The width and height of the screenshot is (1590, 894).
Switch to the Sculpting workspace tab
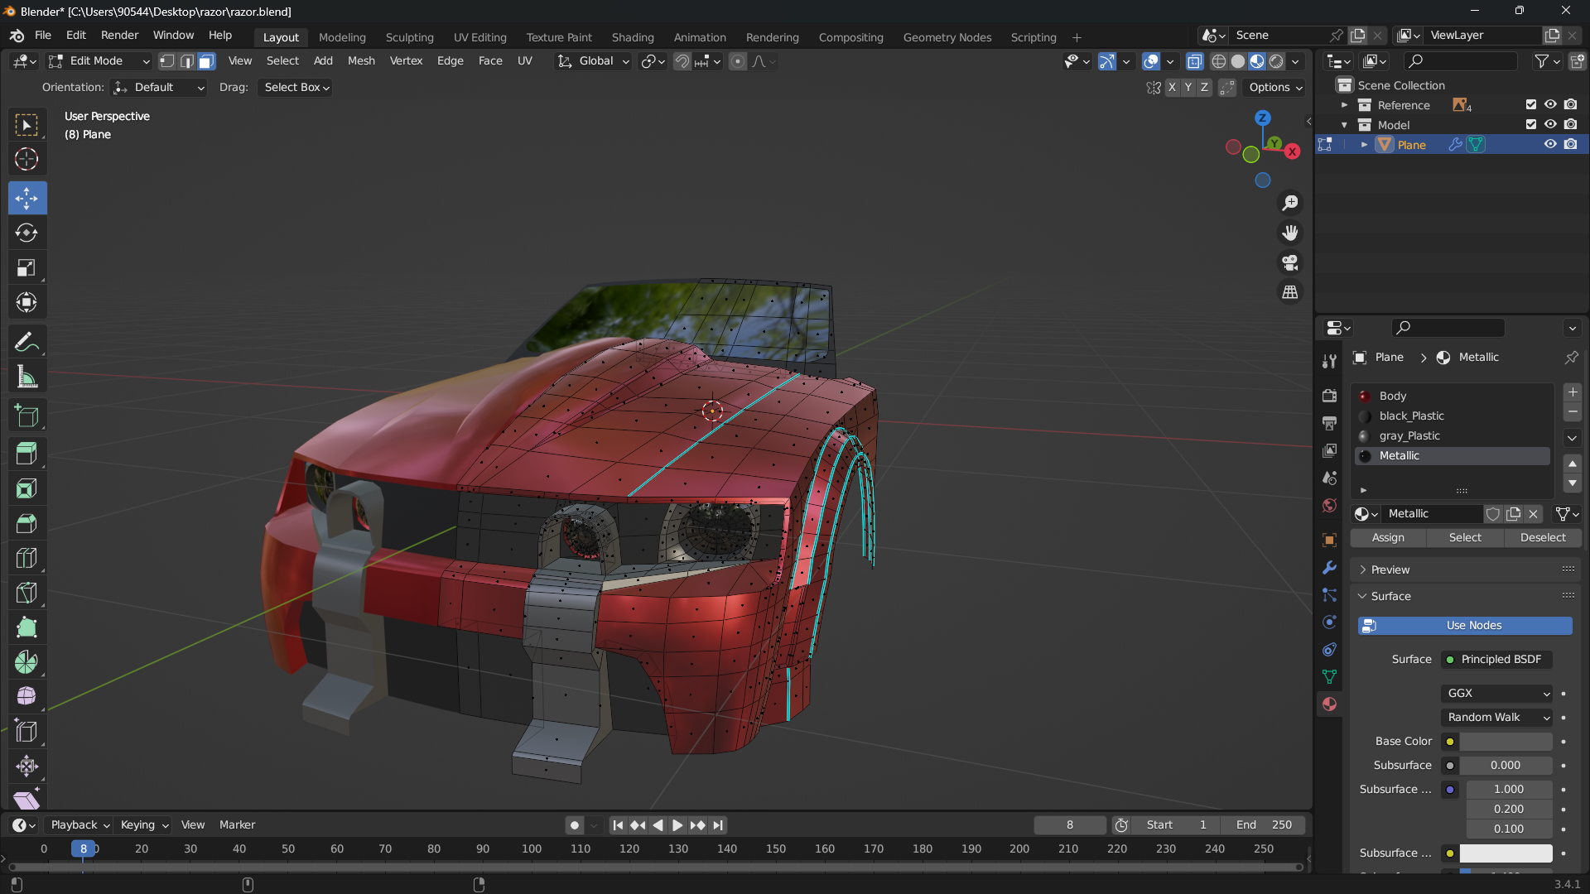click(x=409, y=37)
